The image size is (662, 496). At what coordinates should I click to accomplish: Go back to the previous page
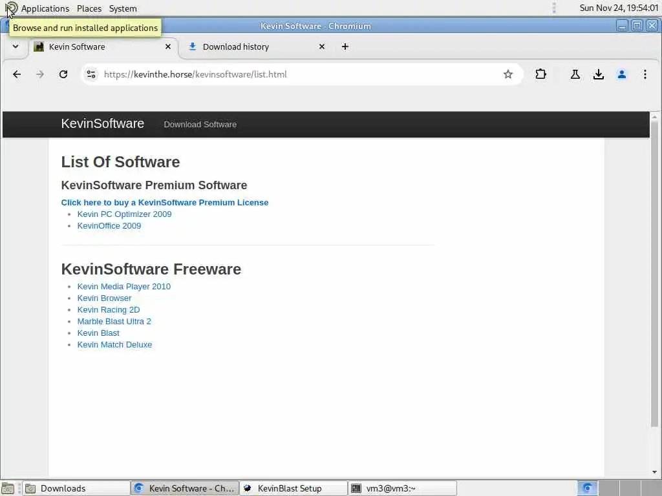(17, 75)
